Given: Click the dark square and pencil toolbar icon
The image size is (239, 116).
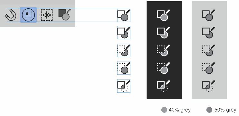Looking at the screenshot, I should tap(65, 14).
